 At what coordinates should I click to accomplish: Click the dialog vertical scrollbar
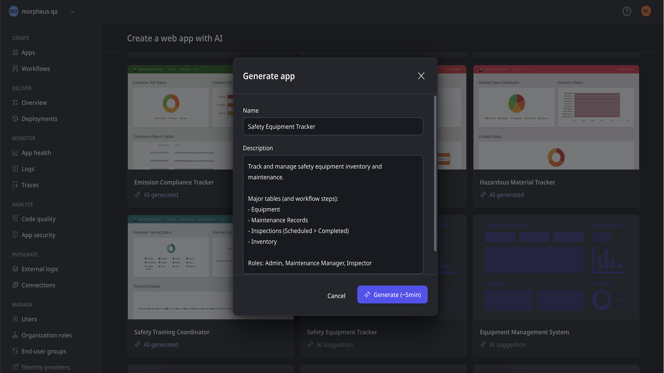coord(435,174)
